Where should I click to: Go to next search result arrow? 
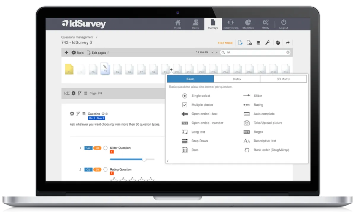216,53
